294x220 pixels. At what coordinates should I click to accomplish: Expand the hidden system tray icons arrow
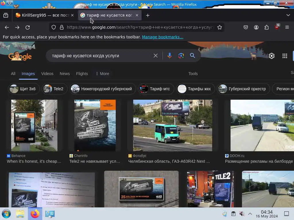pos(250,214)
